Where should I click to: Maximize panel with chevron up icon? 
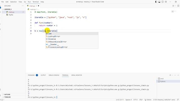coord(178,75)
